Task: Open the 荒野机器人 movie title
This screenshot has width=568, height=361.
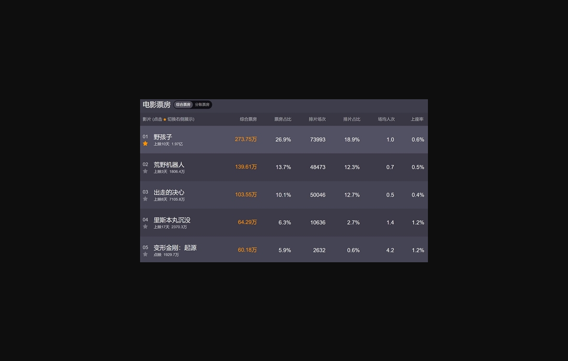Action: tap(169, 165)
